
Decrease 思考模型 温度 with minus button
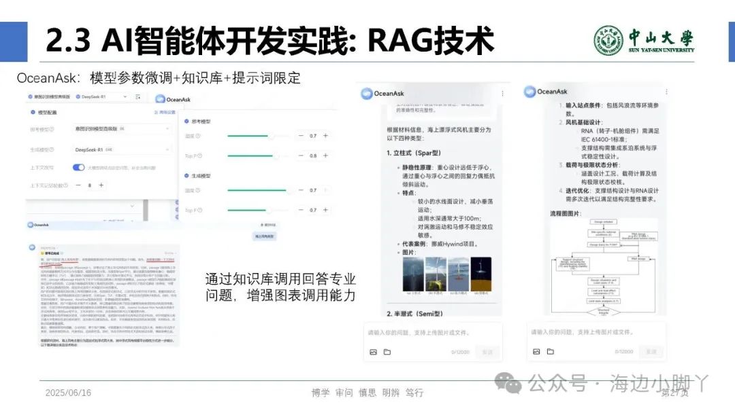click(x=301, y=136)
